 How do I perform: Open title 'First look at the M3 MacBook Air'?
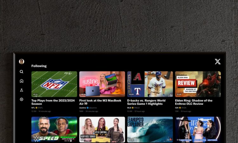[100, 102]
